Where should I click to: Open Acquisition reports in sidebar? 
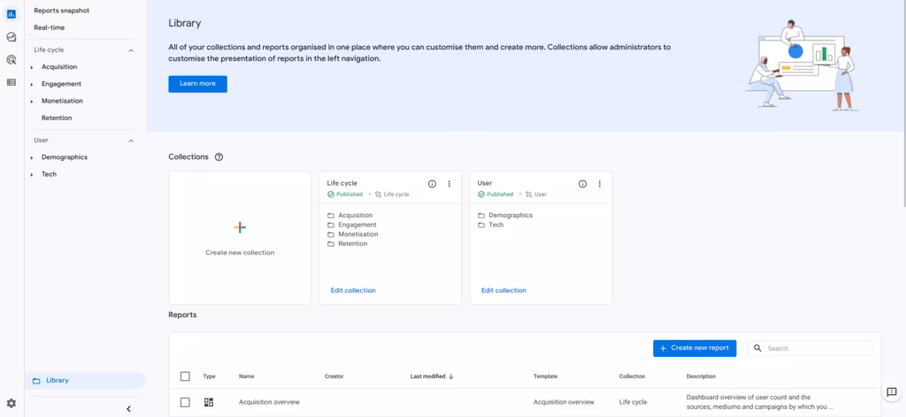59,67
